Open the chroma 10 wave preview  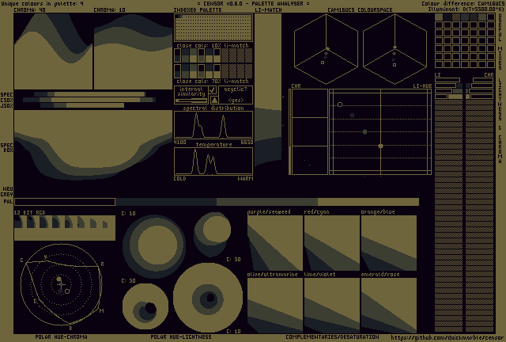click(x=133, y=51)
